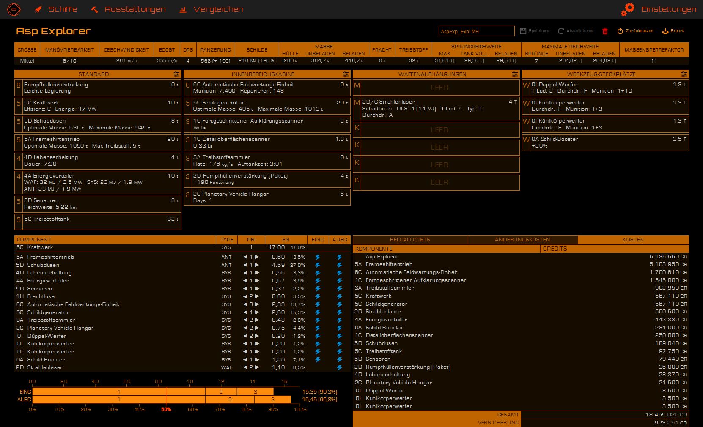Image resolution: width=703 pixels, height=427 pixels.
Task: Click the Aktualisieren reload icon
Action: click(x=561, y=31)
